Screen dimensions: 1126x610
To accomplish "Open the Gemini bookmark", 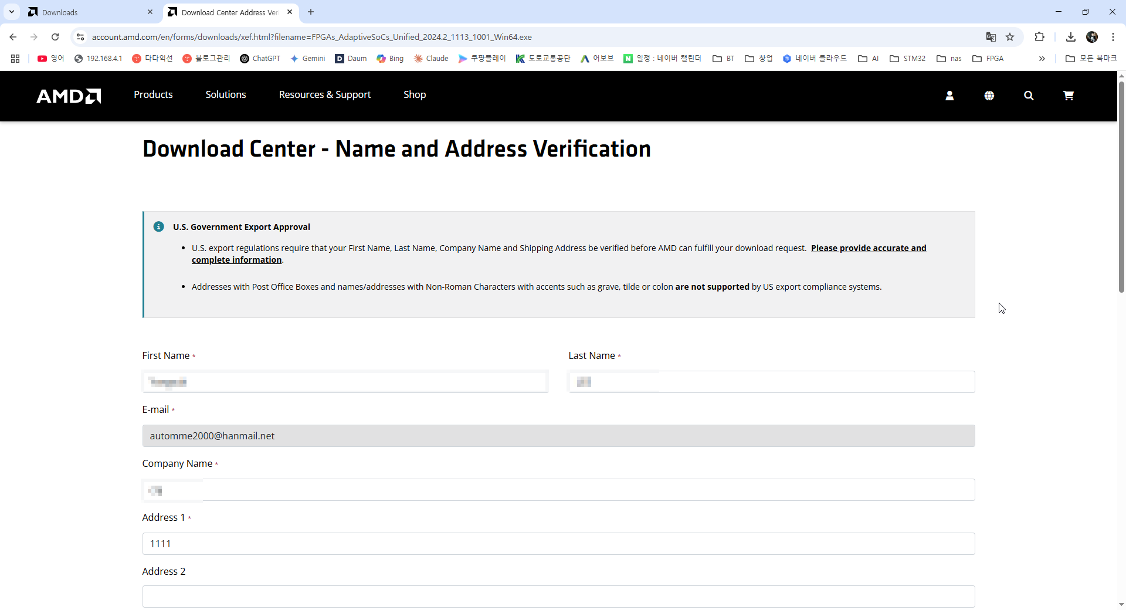I will coord(308,59).
